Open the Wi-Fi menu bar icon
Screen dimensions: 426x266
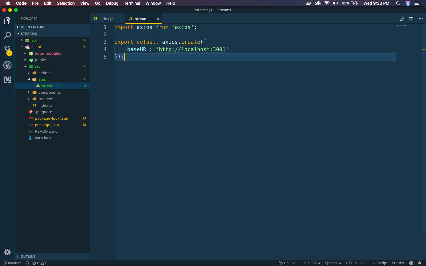point(327,3)
